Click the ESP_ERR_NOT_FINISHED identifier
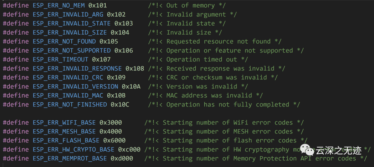Viewport: 374px width, 167px height. pos(70,104)
